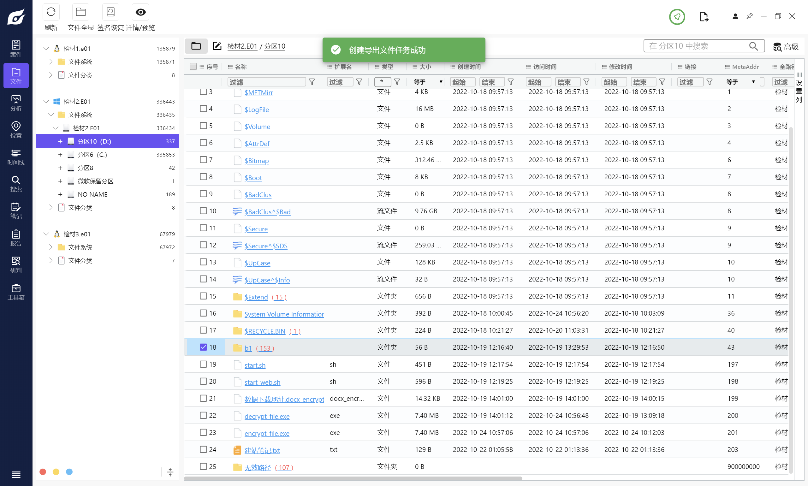Sort by the 大小 size column header
Viewport: 808px width, 486px height.
click(425, 67)
